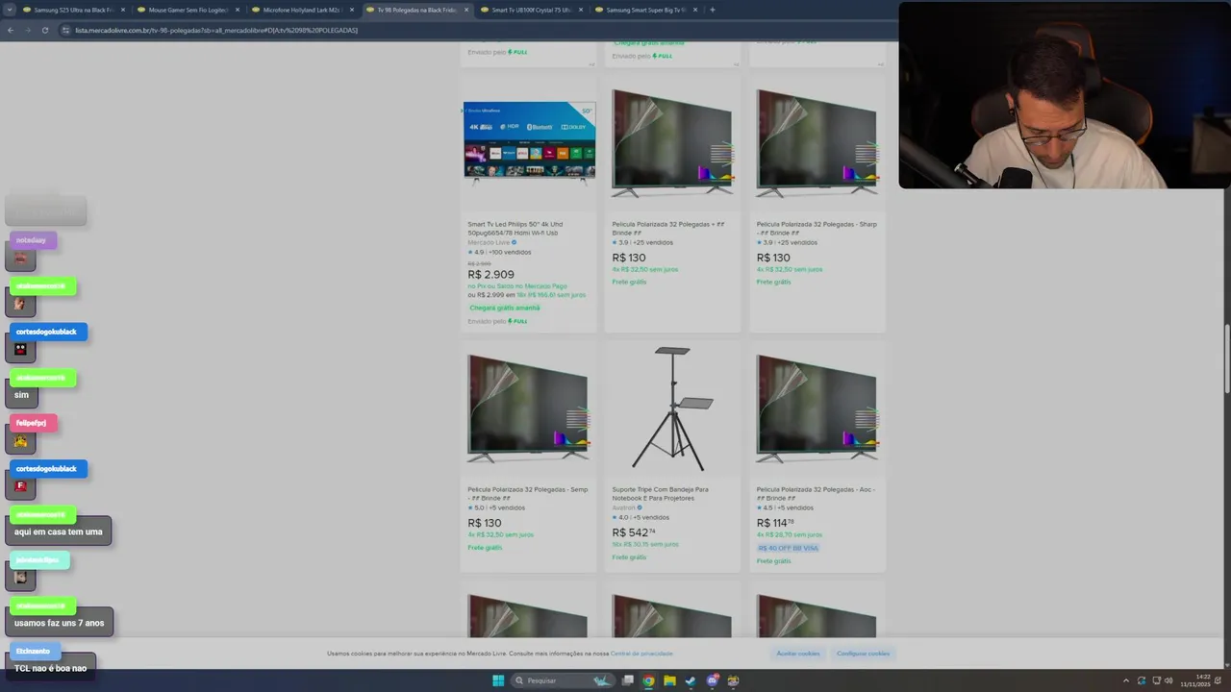Open thumbnail of Película 32 Polegadas + Brinde
Screen dimensions: 1231x692
coord(672,143)
